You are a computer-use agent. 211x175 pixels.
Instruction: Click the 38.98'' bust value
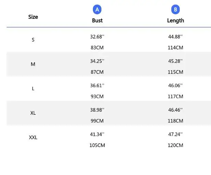coord(97,110)
